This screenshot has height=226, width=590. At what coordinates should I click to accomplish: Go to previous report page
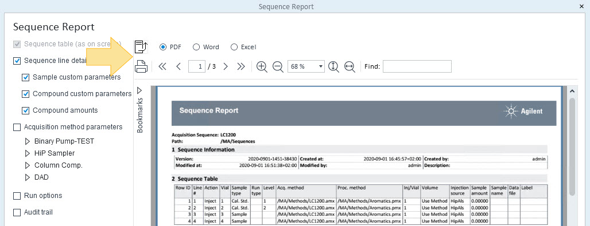pyautogui.click(x=178, y=66)
